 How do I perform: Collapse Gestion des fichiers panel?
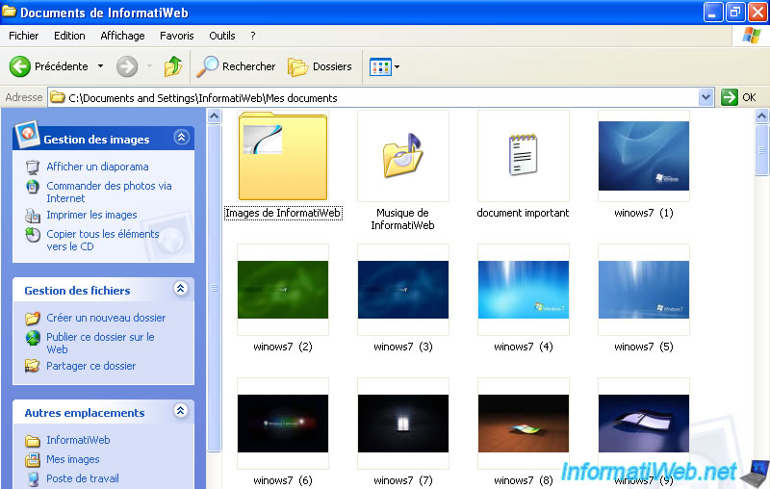(x=181, y=289)
